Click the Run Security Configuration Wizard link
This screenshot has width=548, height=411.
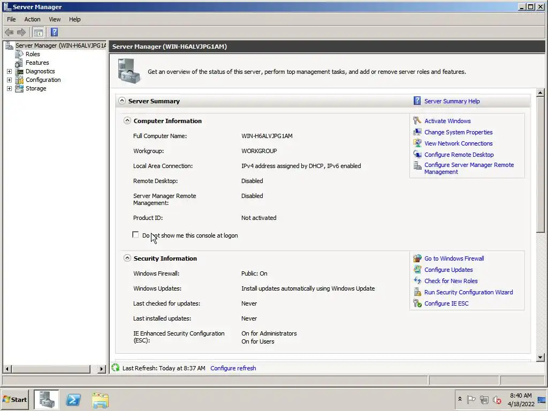tap(468, 292)
